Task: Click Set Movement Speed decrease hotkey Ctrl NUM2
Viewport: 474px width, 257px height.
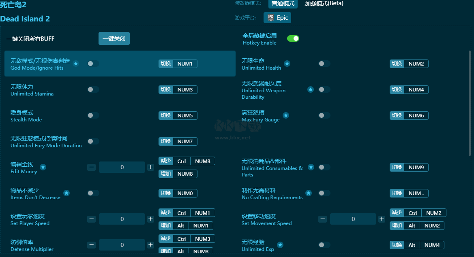Action: 418,213
